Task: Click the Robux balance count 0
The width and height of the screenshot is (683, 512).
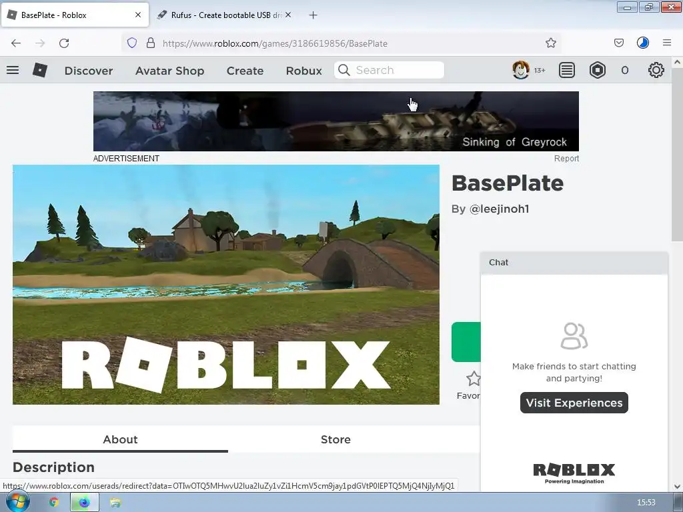Action: 624,71
